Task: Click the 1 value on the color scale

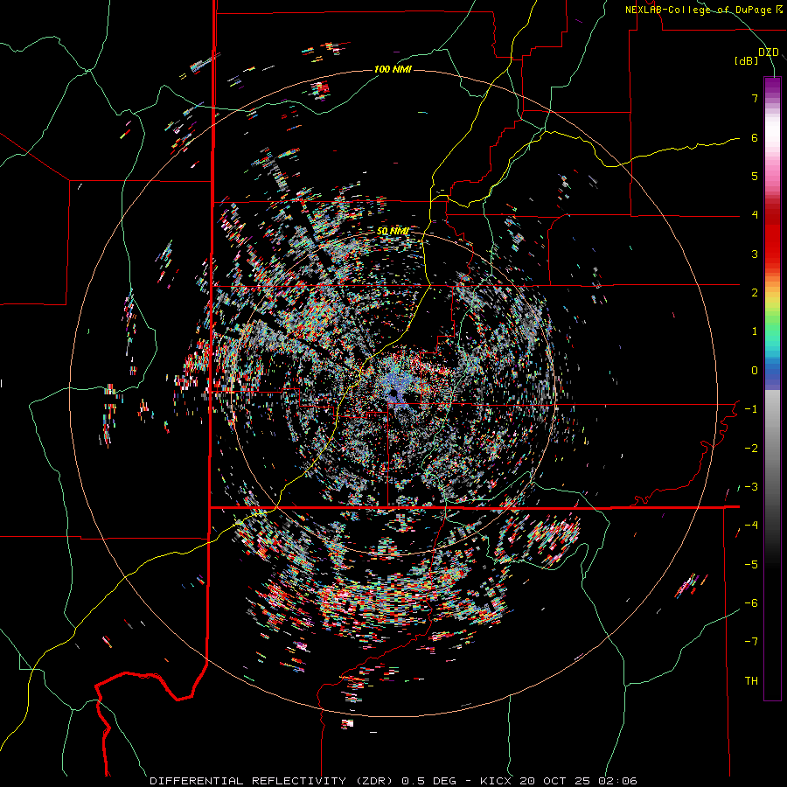Action: coord(755,331)
